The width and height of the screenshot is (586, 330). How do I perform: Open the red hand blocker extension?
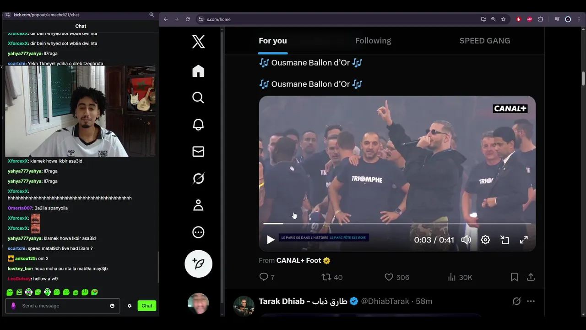519,19
